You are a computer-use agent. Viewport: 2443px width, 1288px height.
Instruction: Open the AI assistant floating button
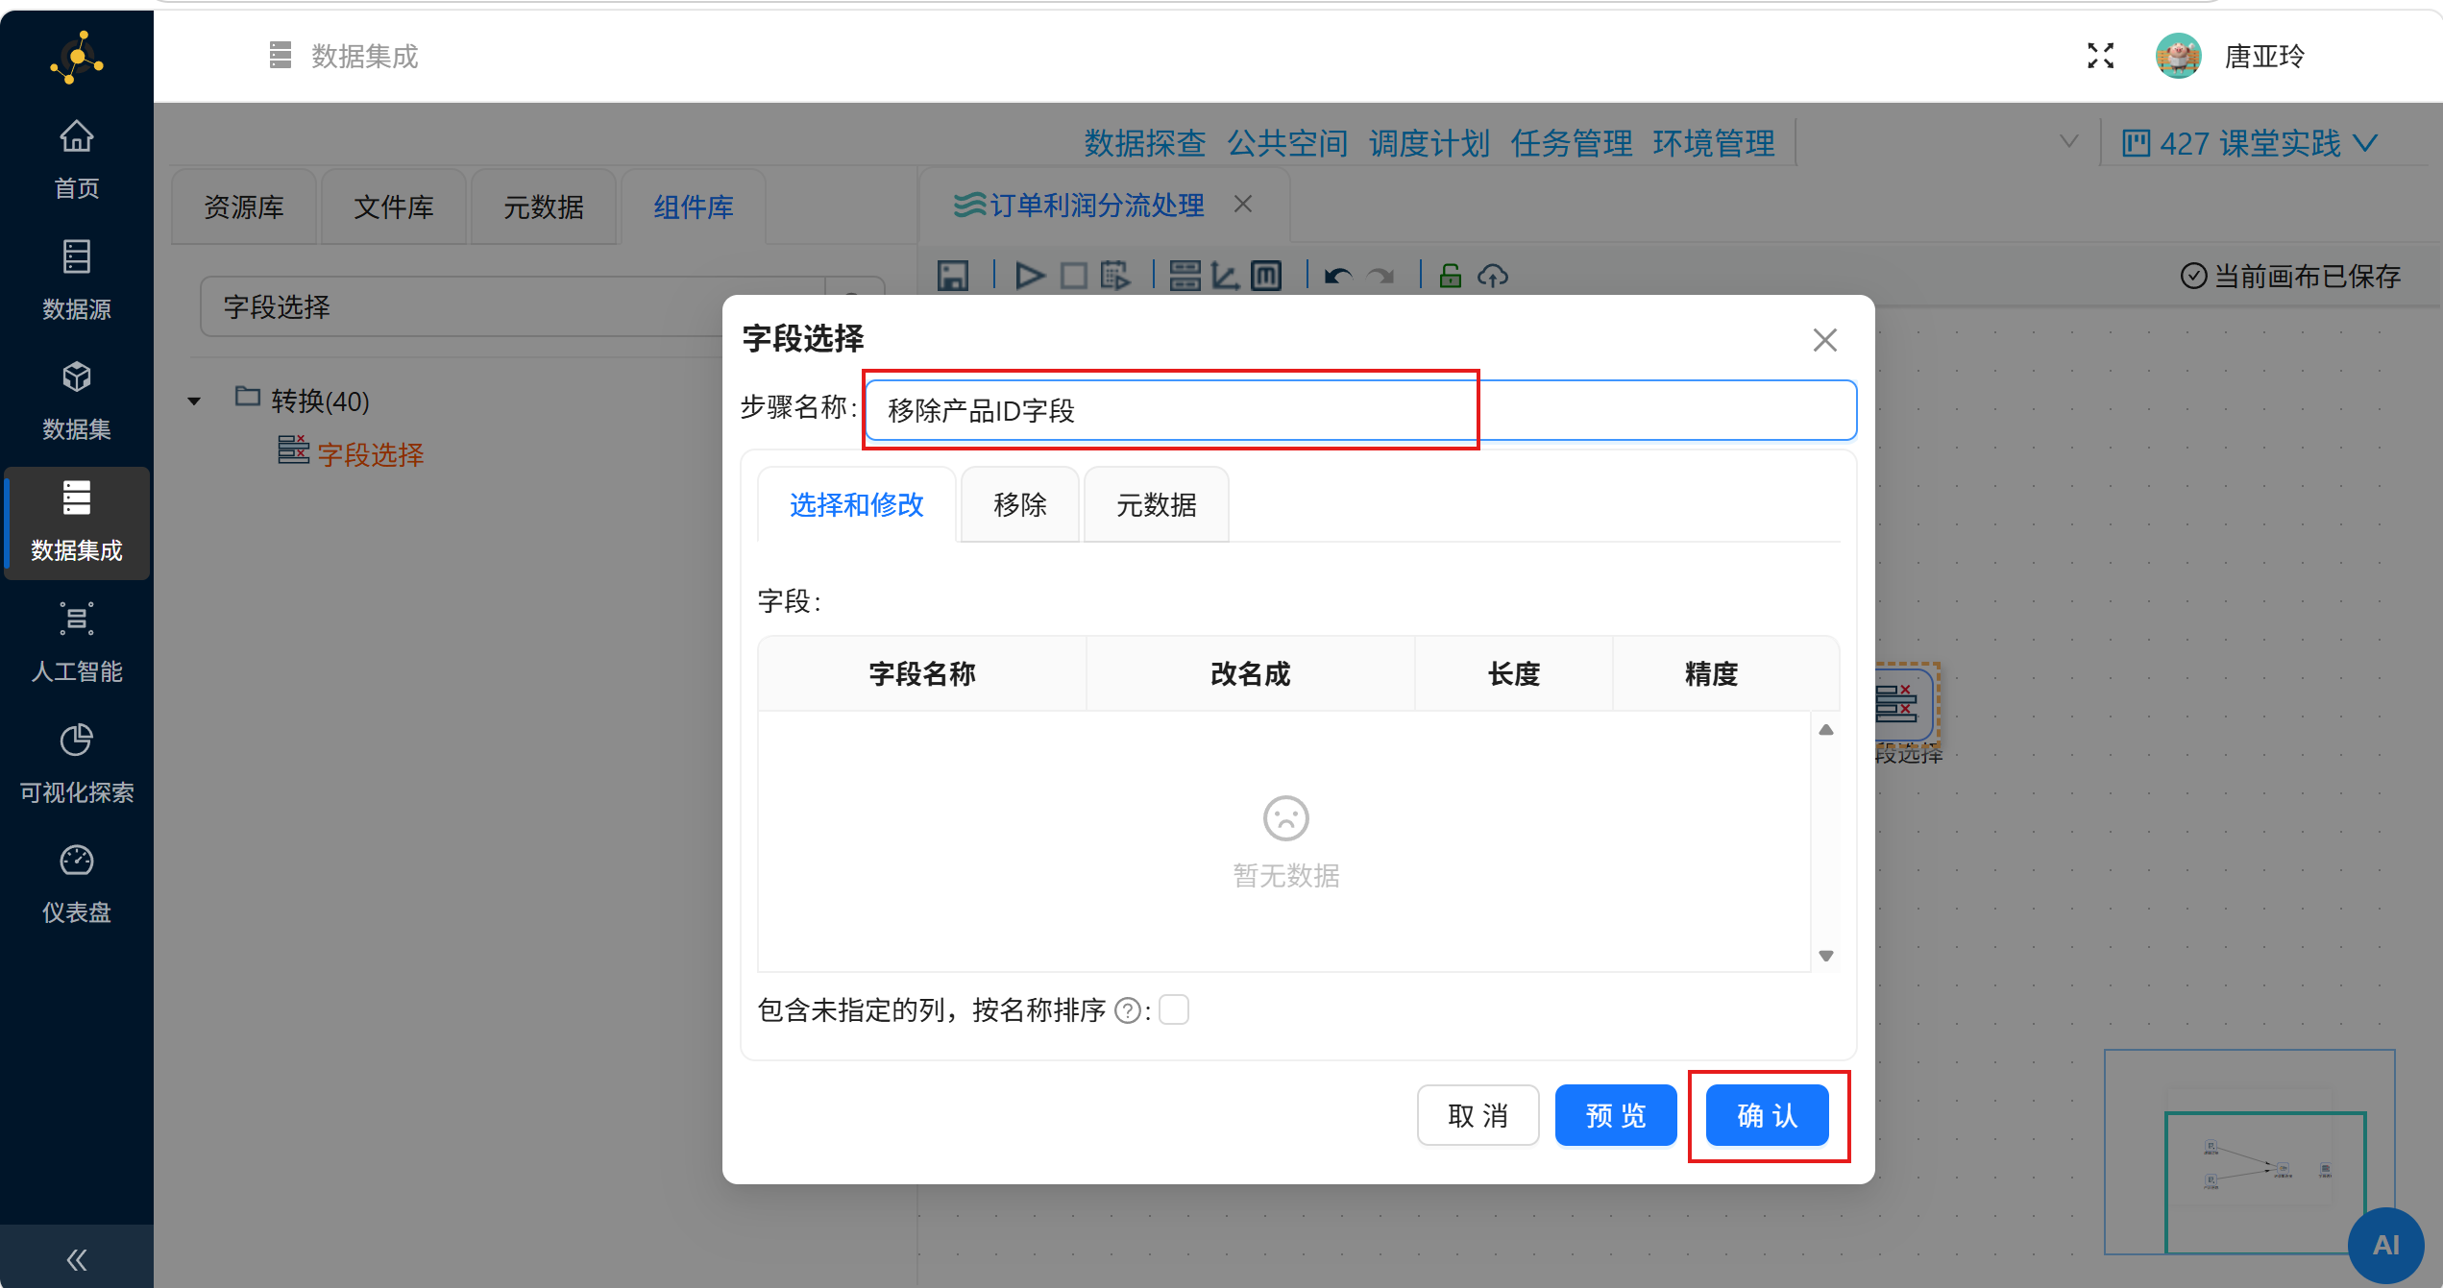pyautogui.click(x=2385, y=1245)
